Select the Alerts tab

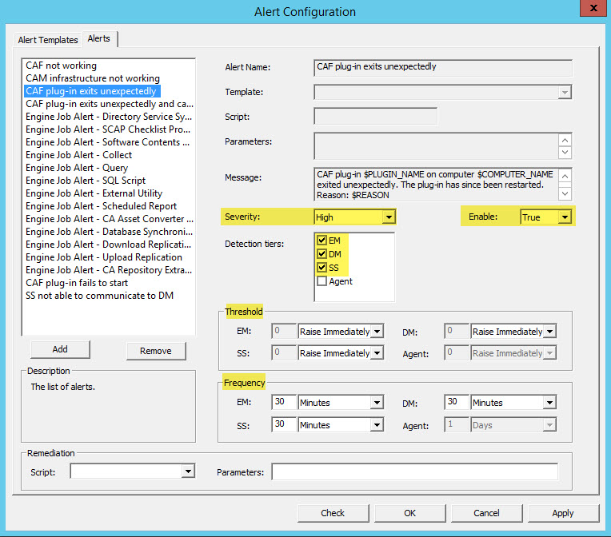(x=99, y=39)
